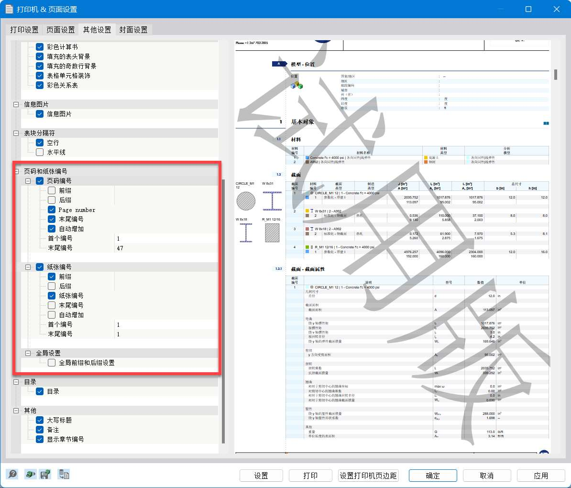571x488 pixels.
Task: Click the 取消 button
Action: coord(486,476)
